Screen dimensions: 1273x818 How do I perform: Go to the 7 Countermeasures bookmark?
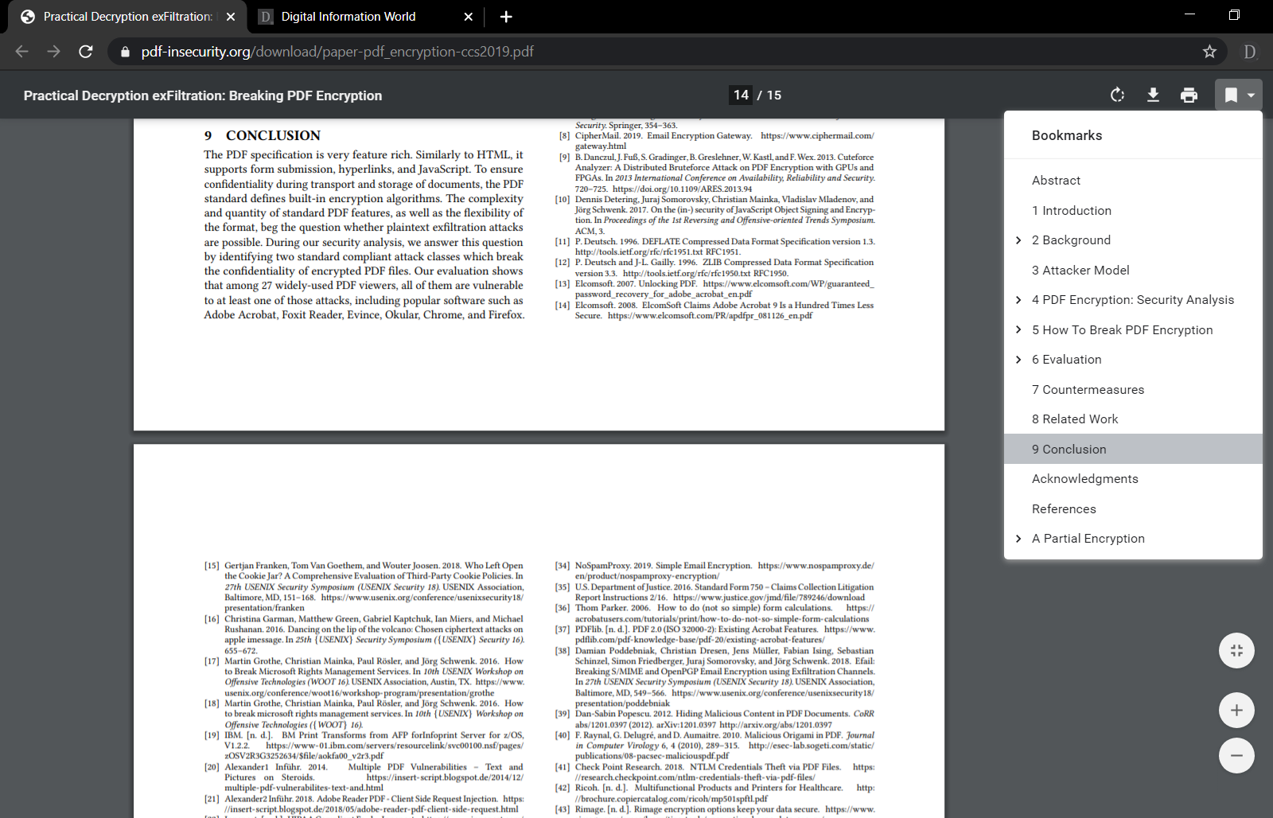pyautogui.click(x=1088, y=389)
